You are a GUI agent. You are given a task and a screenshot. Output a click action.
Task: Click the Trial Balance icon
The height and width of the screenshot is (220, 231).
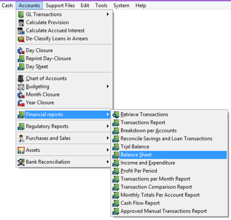coord(115,147)
